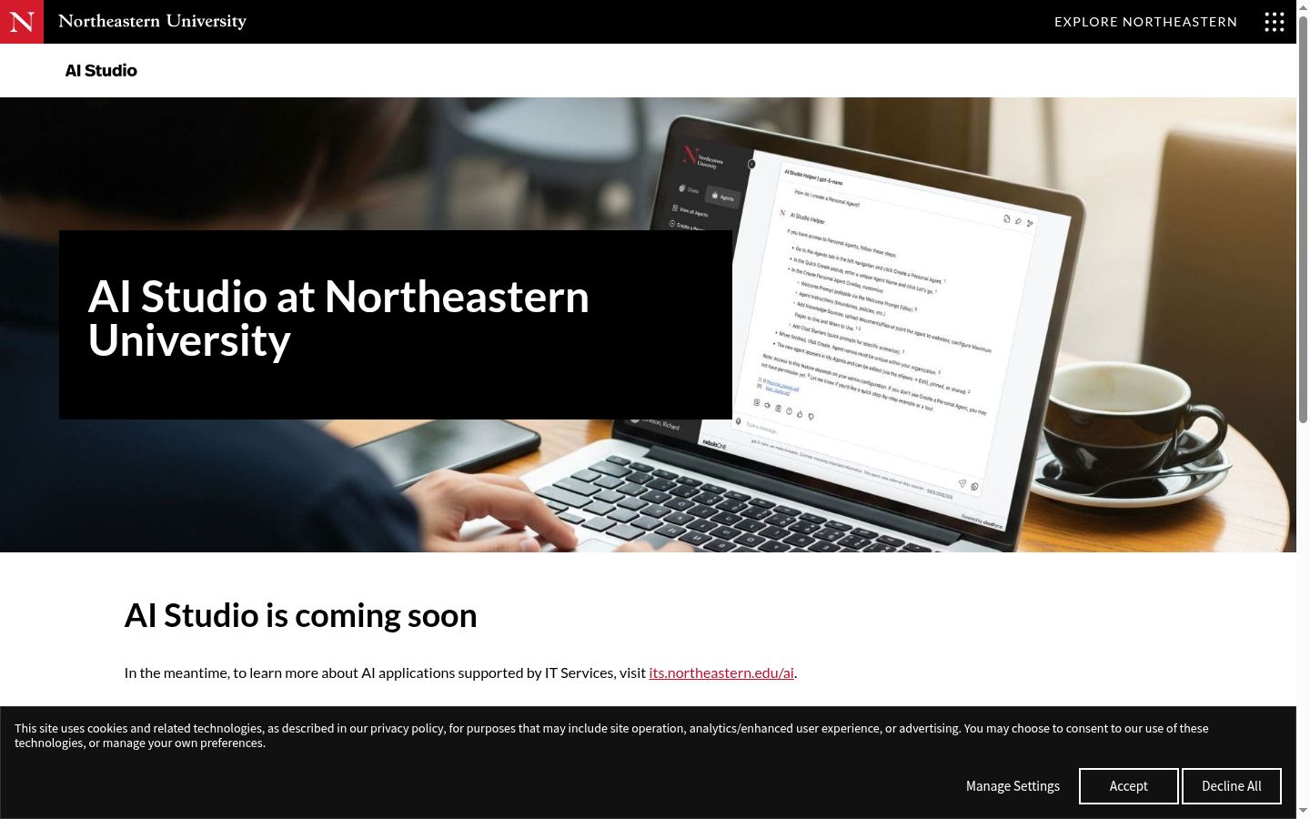Decline all cookies
Image resolution: width=1310 pixels, height=819 pixels.
1231,786
